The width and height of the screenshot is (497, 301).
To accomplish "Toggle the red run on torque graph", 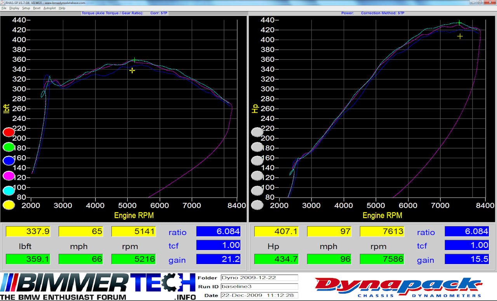I will click(x=9, y=132).
